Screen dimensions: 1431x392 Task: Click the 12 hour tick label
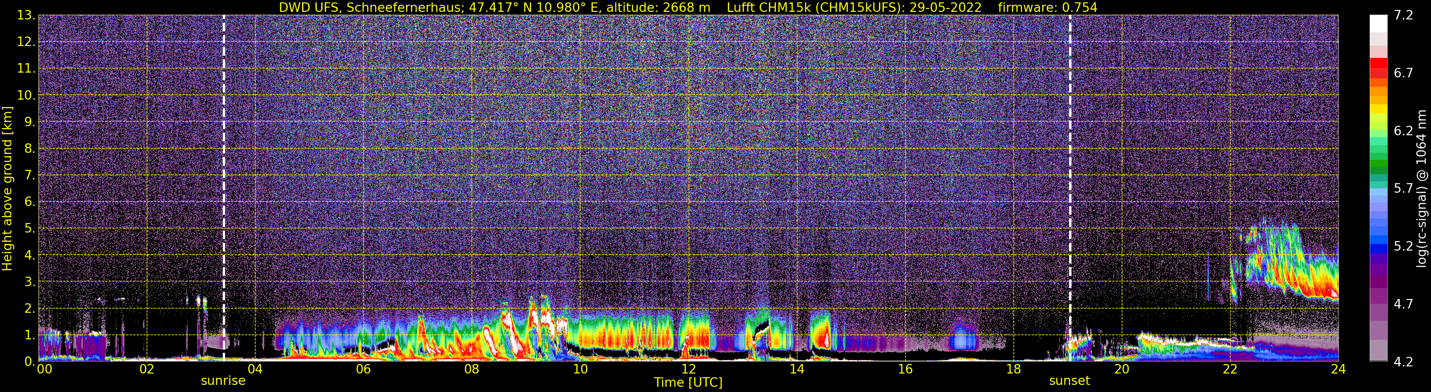point(688,369)
